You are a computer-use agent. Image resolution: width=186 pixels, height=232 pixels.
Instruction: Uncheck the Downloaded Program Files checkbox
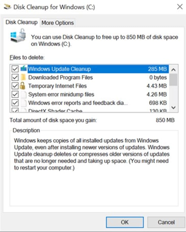(15, 77)
